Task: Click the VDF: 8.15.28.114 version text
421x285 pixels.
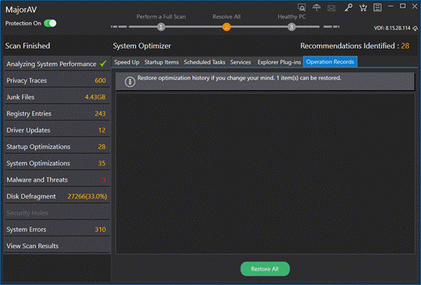Action: click(x=392, y=28)
